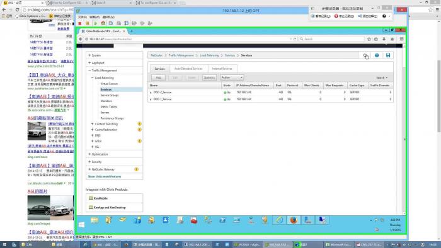Click the Name column header
The image size is (441, 248).
tap(185, 85)
